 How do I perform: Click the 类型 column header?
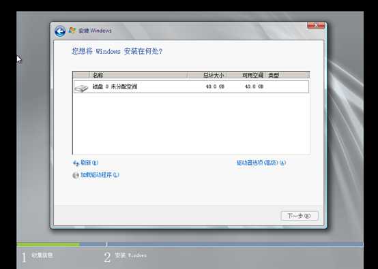click(287, 75)
